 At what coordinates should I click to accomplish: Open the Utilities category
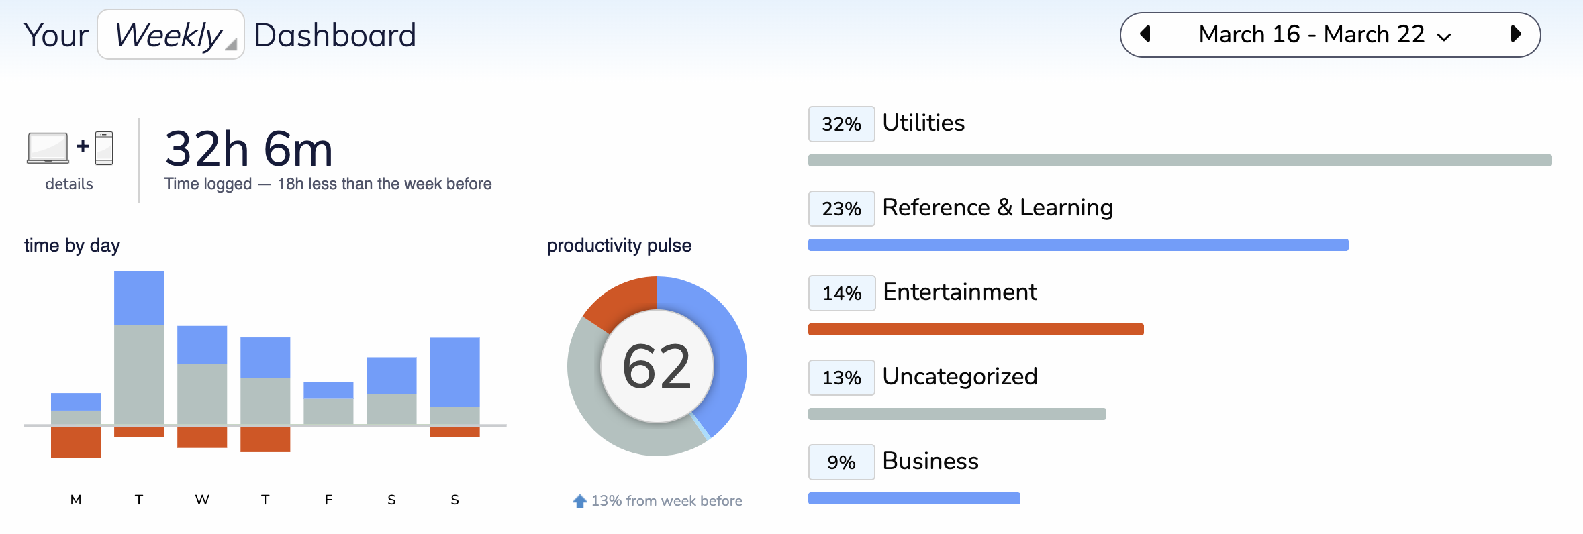[923, 123]
